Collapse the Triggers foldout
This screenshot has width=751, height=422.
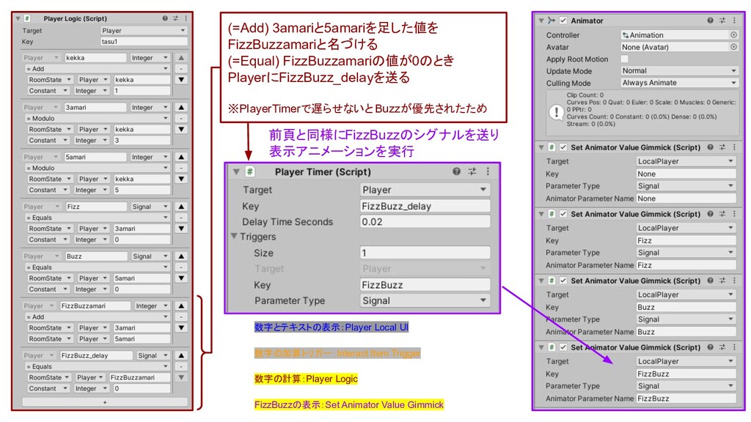[234, 237]
